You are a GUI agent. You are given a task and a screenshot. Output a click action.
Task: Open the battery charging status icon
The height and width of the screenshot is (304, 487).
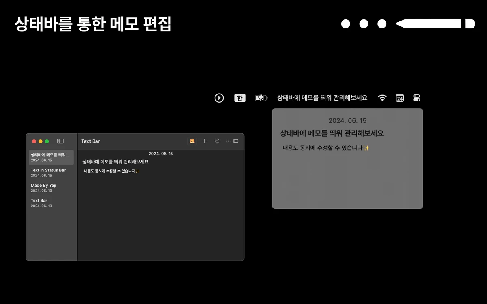point(261,98)
